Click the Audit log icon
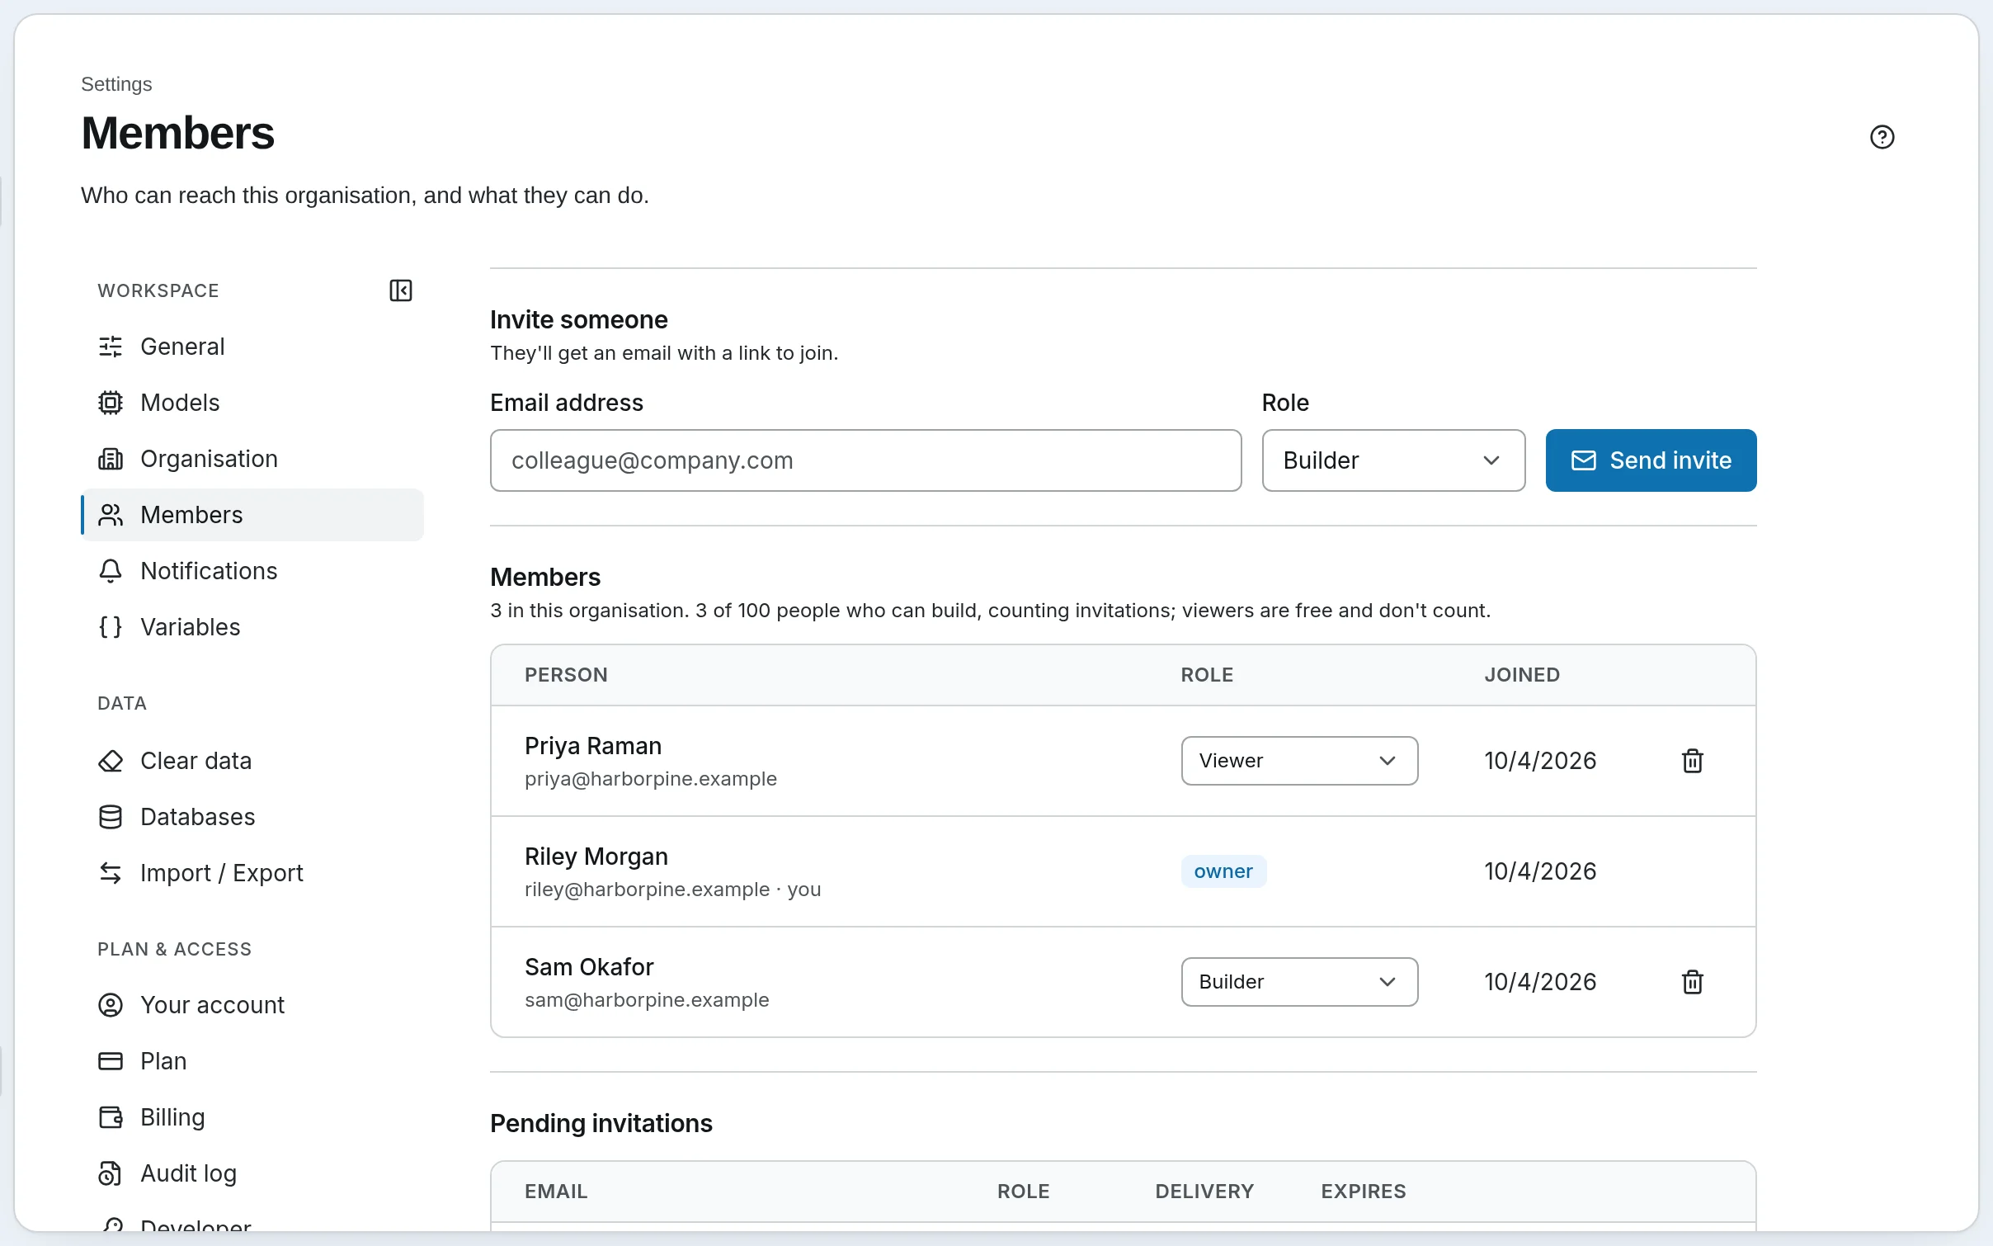The image size is (1993, 1246). click(x=111, y=1173)
